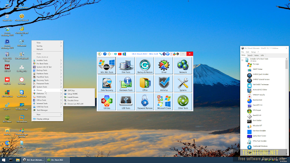
Task: Choose Setup NVME from Drivers submenu
Action: [x=79, y=94]
